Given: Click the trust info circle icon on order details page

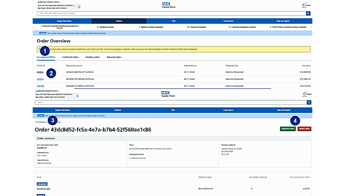Looking at the screenshot, I should coord(77,96).
